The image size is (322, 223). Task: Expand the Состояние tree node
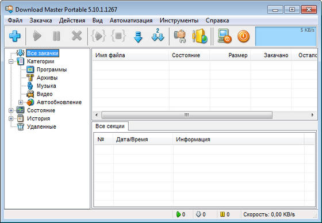(11, 110)
